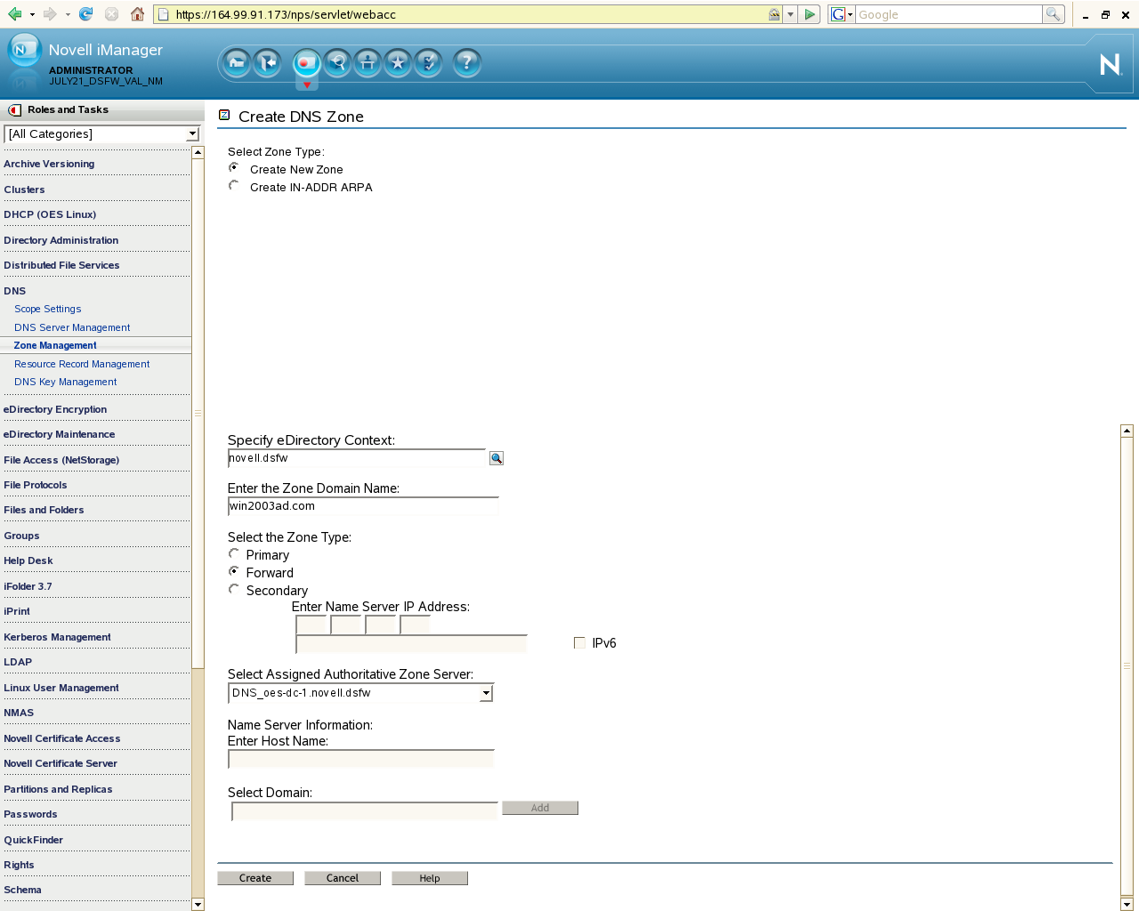The height and width of the screenshot is (911, 1139).
Task: Click the sidebar scrollbar down arrow
Action: tap(198, 905)
